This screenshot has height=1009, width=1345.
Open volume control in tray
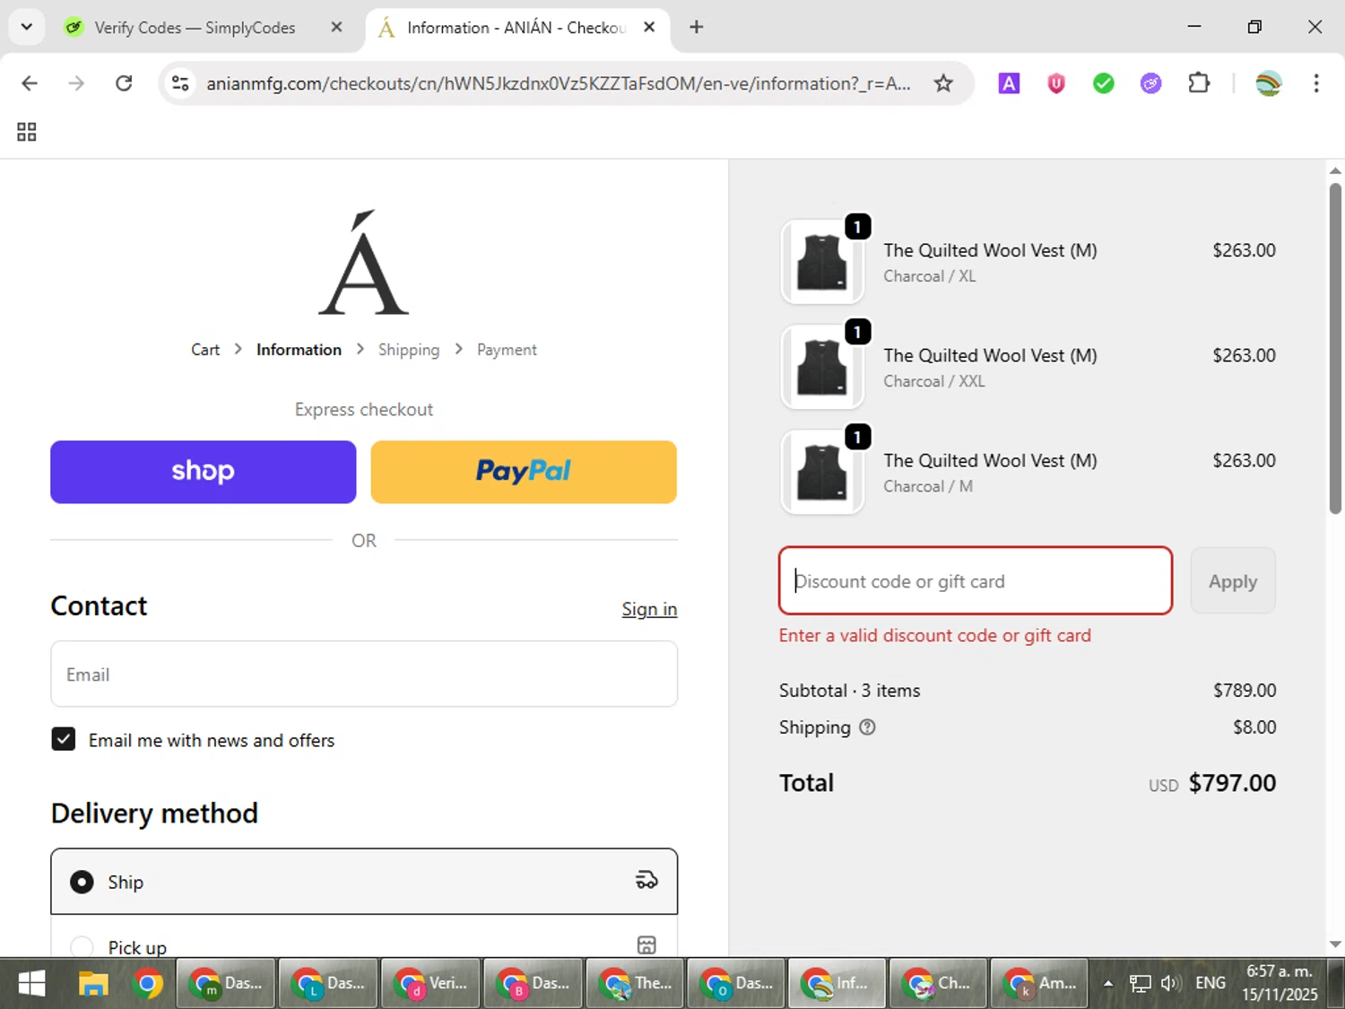(x=1169, y=984)
